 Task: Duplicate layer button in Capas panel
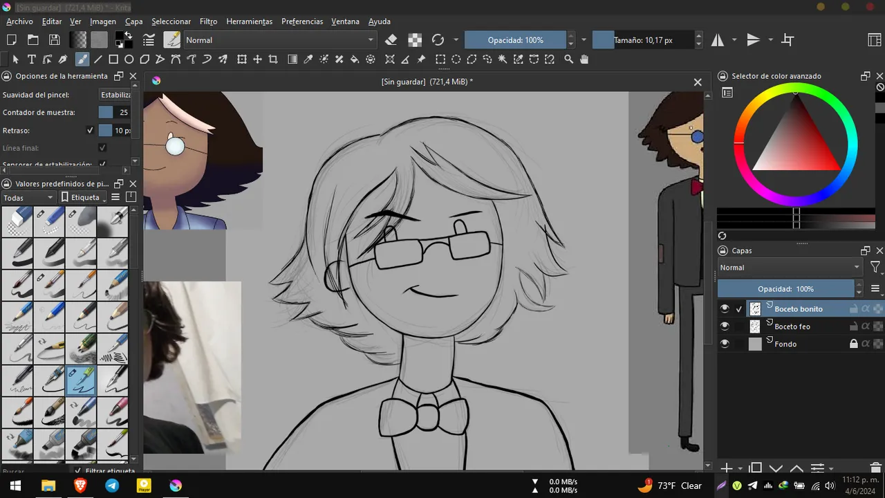756,469
